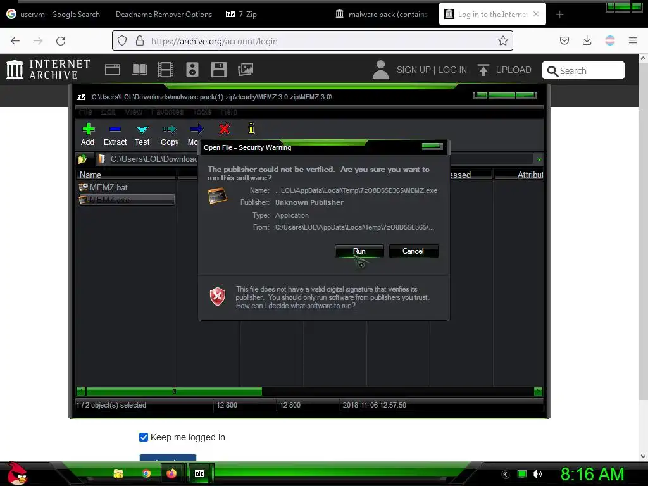The height and width of the screenshot is (486, 648).
Task: Open the Web icon in Archive nav bar
Action: pyautogui.click(x=113, y=70)
